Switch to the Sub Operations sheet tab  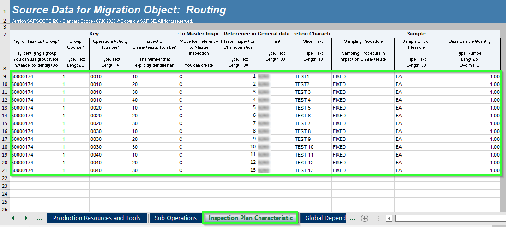(175, 218)
